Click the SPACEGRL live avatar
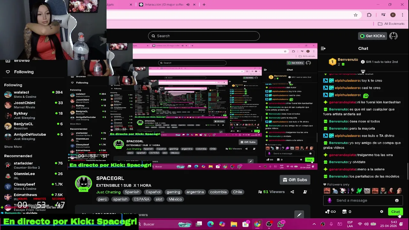409x230 pixels. click(x=83, y=183)
